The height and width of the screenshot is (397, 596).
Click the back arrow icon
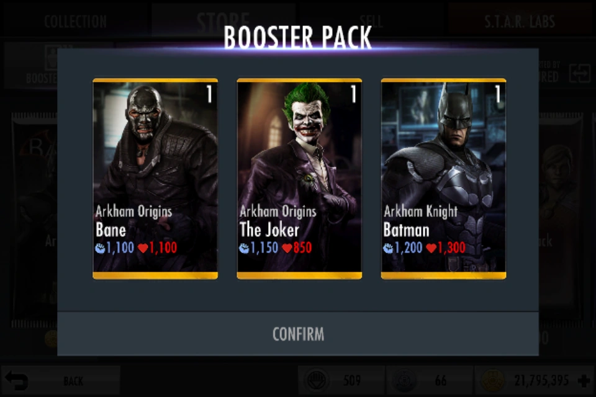[16, 381]
